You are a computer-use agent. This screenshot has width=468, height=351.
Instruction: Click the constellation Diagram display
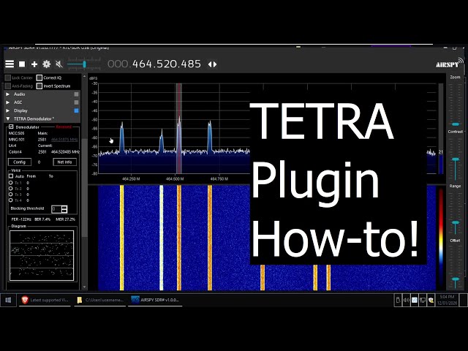click(42, 255)
